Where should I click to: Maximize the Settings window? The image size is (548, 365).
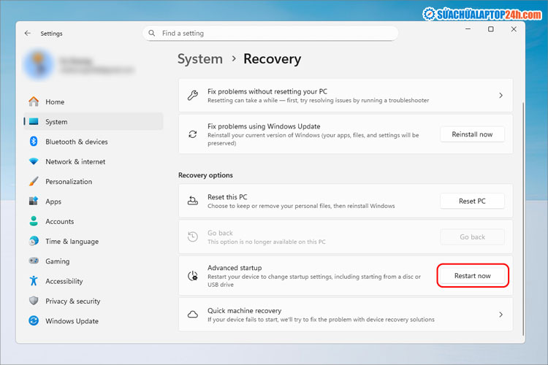tap(491, 29)
